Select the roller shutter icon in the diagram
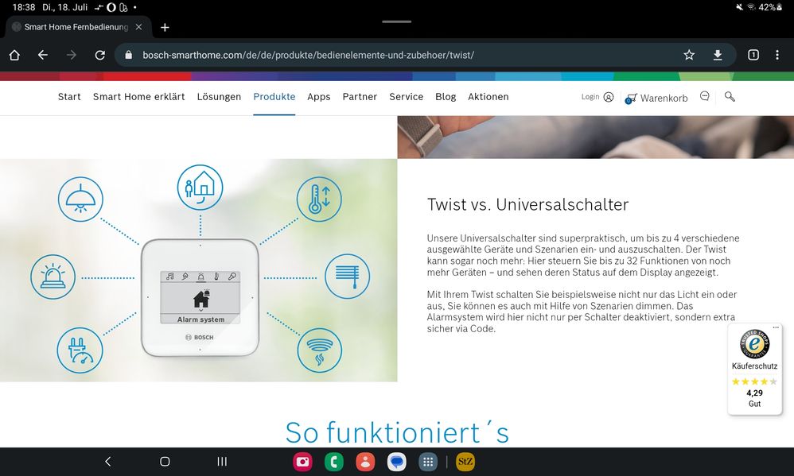Viewport: 794px width, 476px height. coord(348,277)
